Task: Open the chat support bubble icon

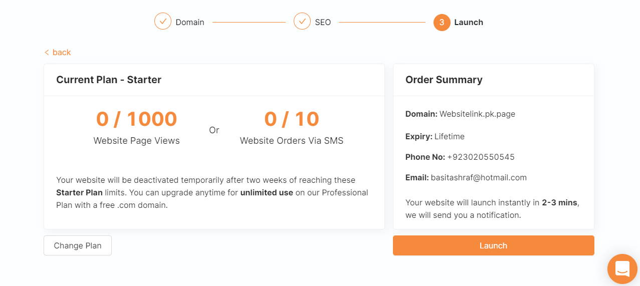Action: pos(622,268)
